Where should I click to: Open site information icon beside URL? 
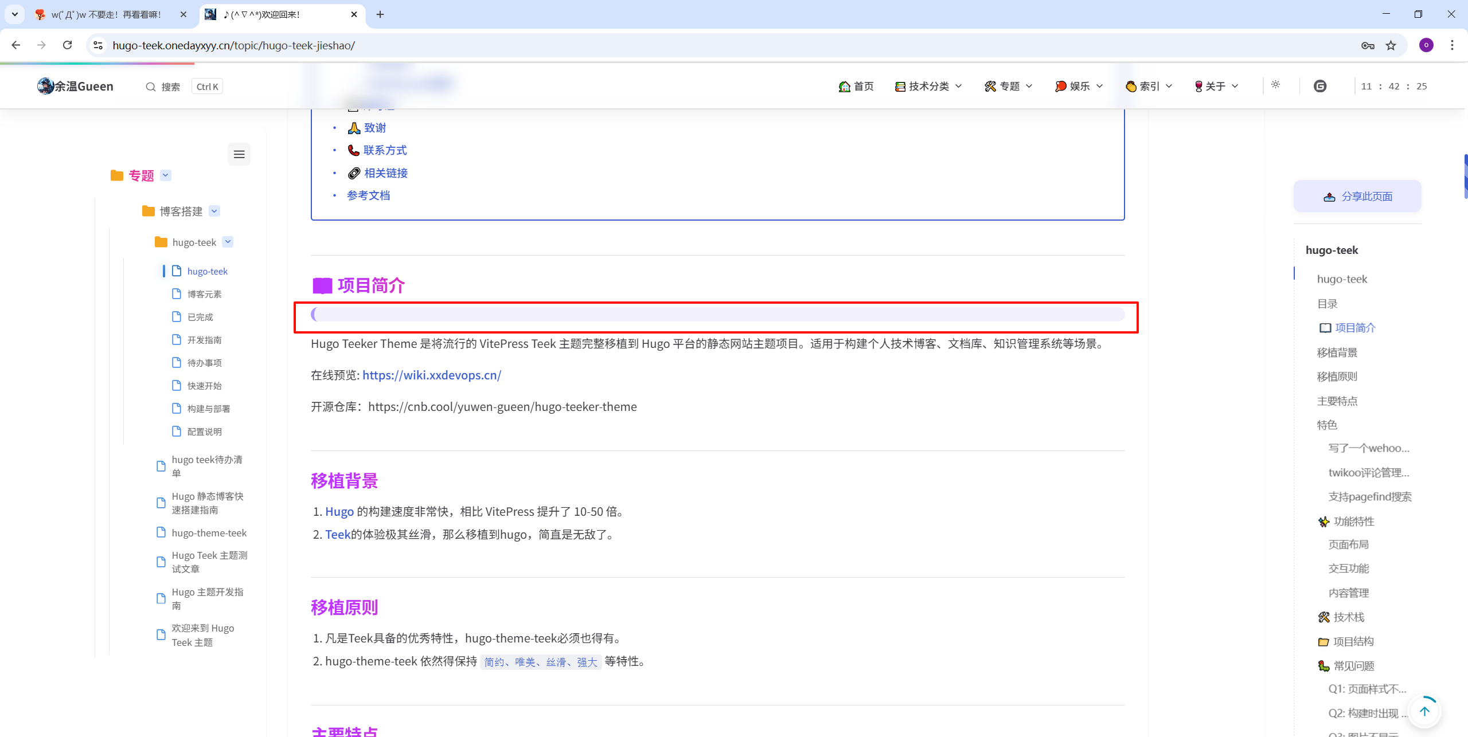[98, 45]
